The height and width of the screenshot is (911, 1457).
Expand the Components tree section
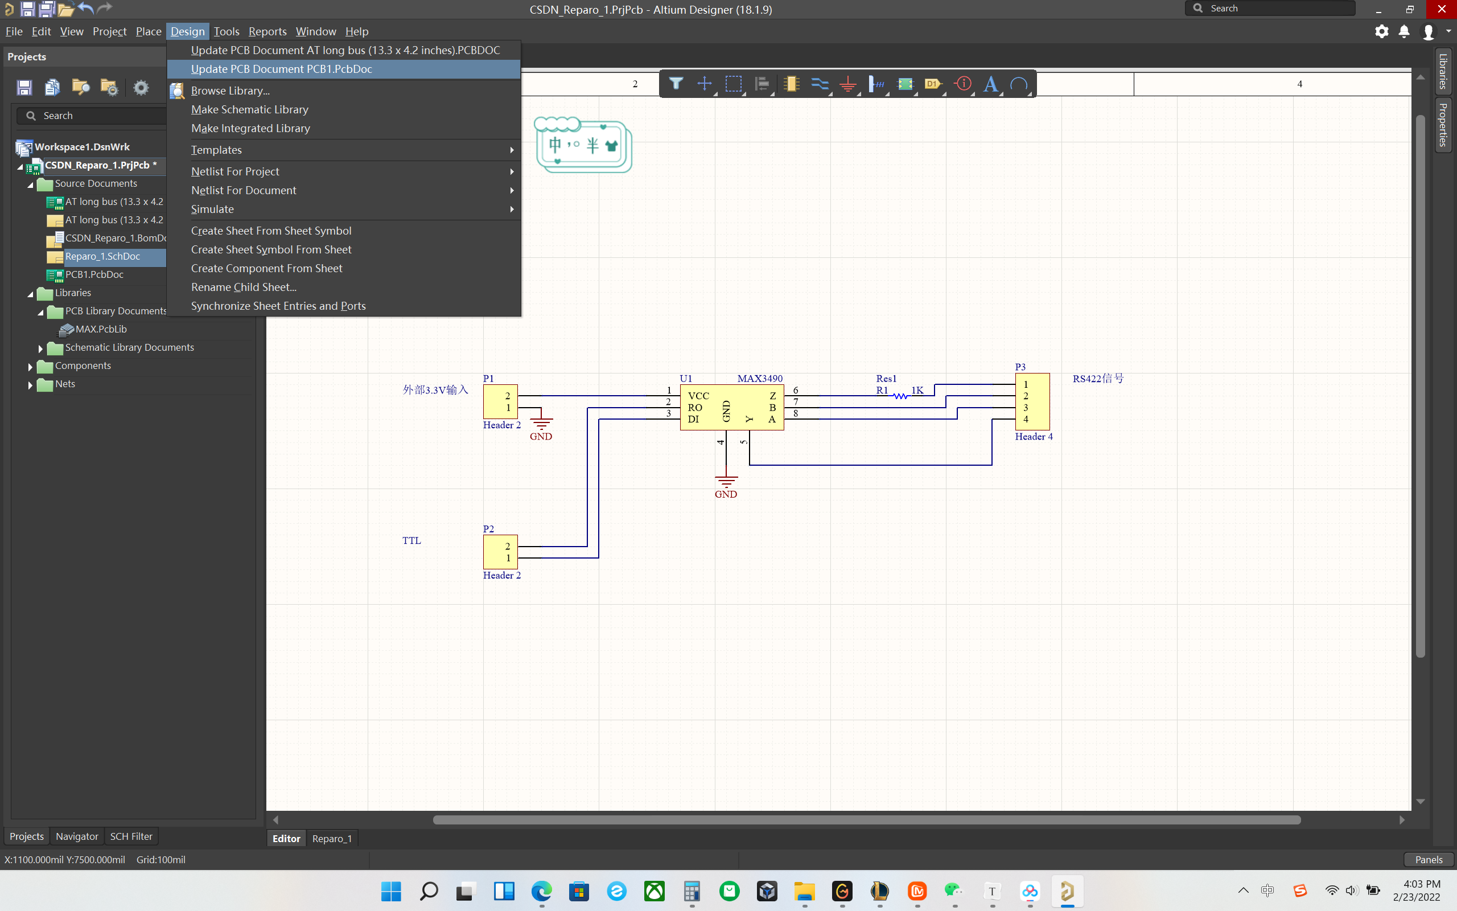point(30,365)
